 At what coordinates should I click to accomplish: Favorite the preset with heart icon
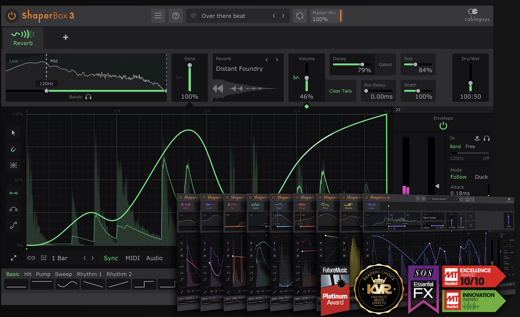click(194, 16)
